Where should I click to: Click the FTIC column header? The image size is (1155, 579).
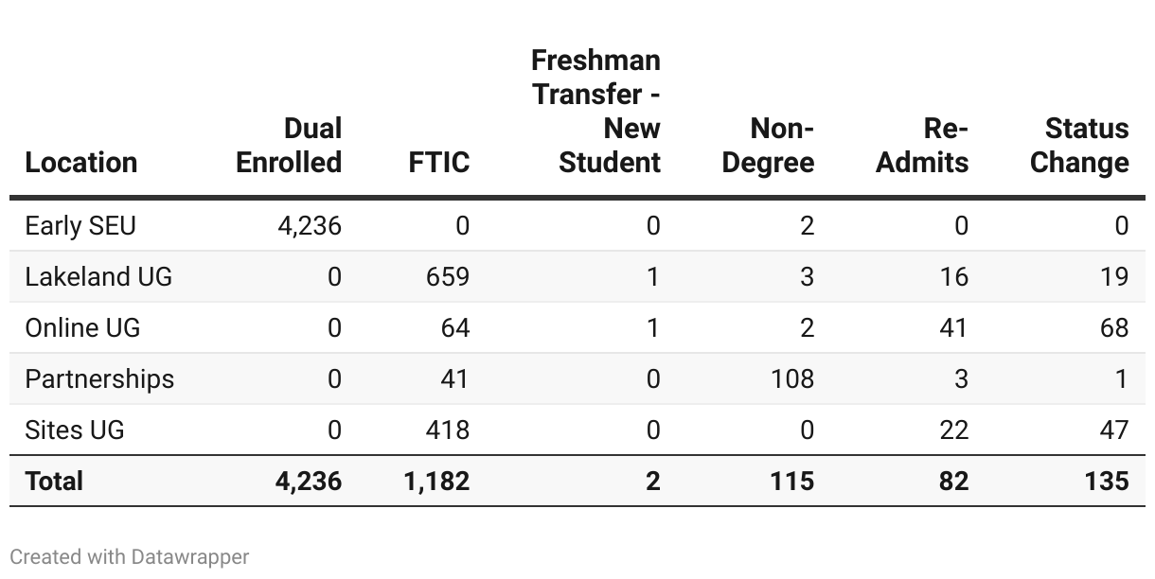[x=438, y=163]
